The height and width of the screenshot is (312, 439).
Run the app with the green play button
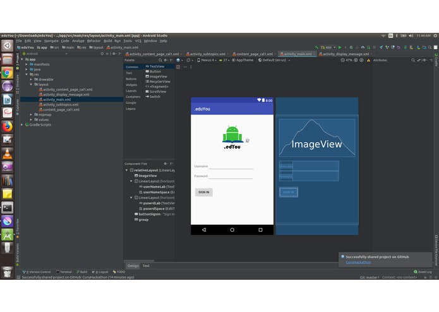(340, 47)
